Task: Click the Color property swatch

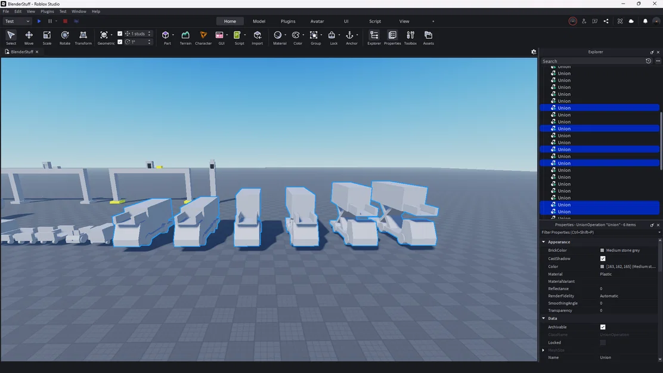Action: pos(602,266)
